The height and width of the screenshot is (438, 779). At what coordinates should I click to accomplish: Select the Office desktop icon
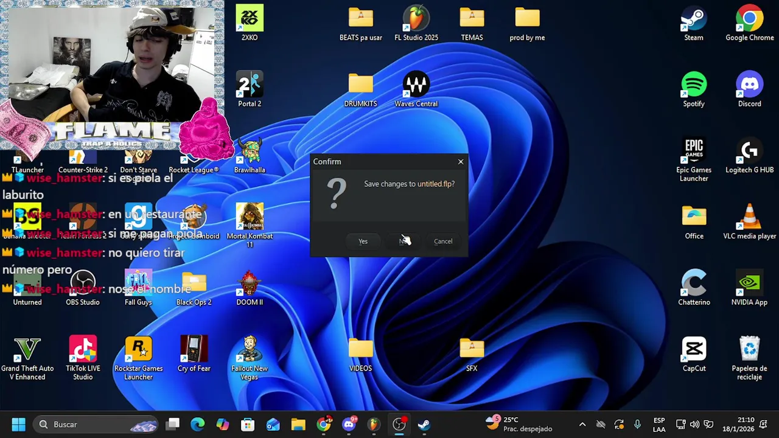point(694,222)
